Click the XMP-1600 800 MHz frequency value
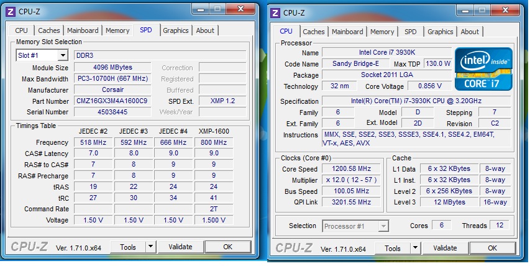The width and height of the screenshot is (530, 266). point(214,142)
